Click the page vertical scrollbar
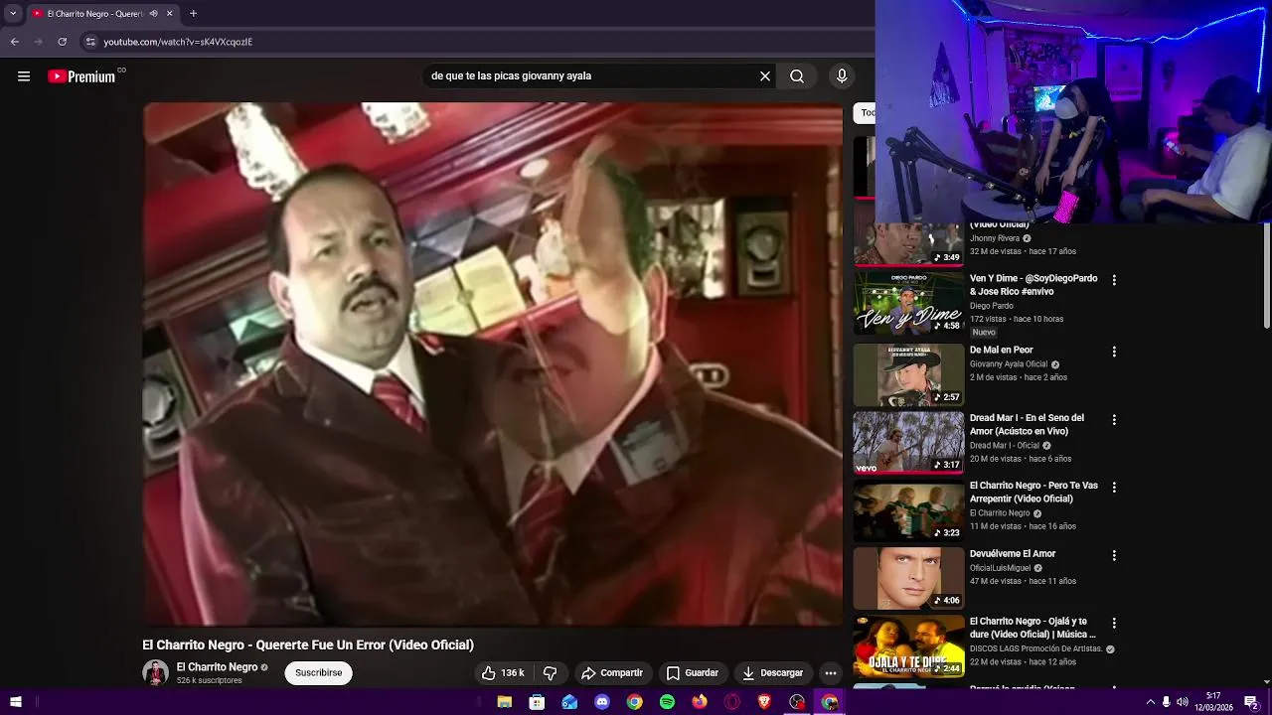This screenshot has height=715, width=1272. [x=1266, y=275]
